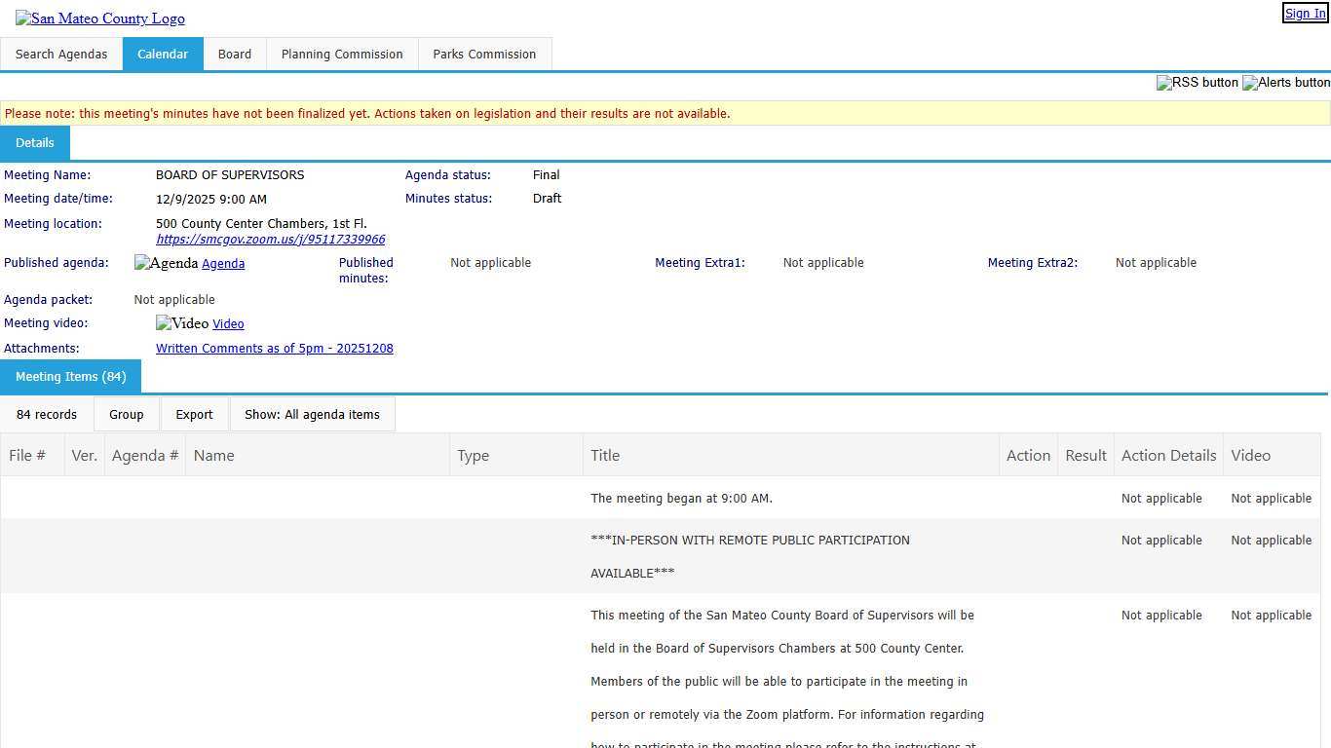Go to Planning Commission tab
The height and width of the screenshot is (748, 1331).
[342, 55]
